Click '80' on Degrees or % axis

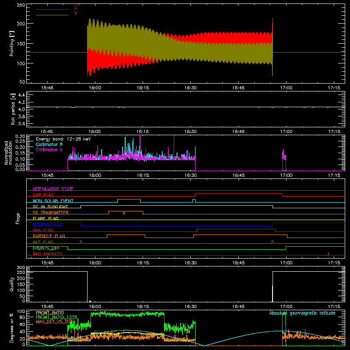pyautogui.click(x=22, y=317)
